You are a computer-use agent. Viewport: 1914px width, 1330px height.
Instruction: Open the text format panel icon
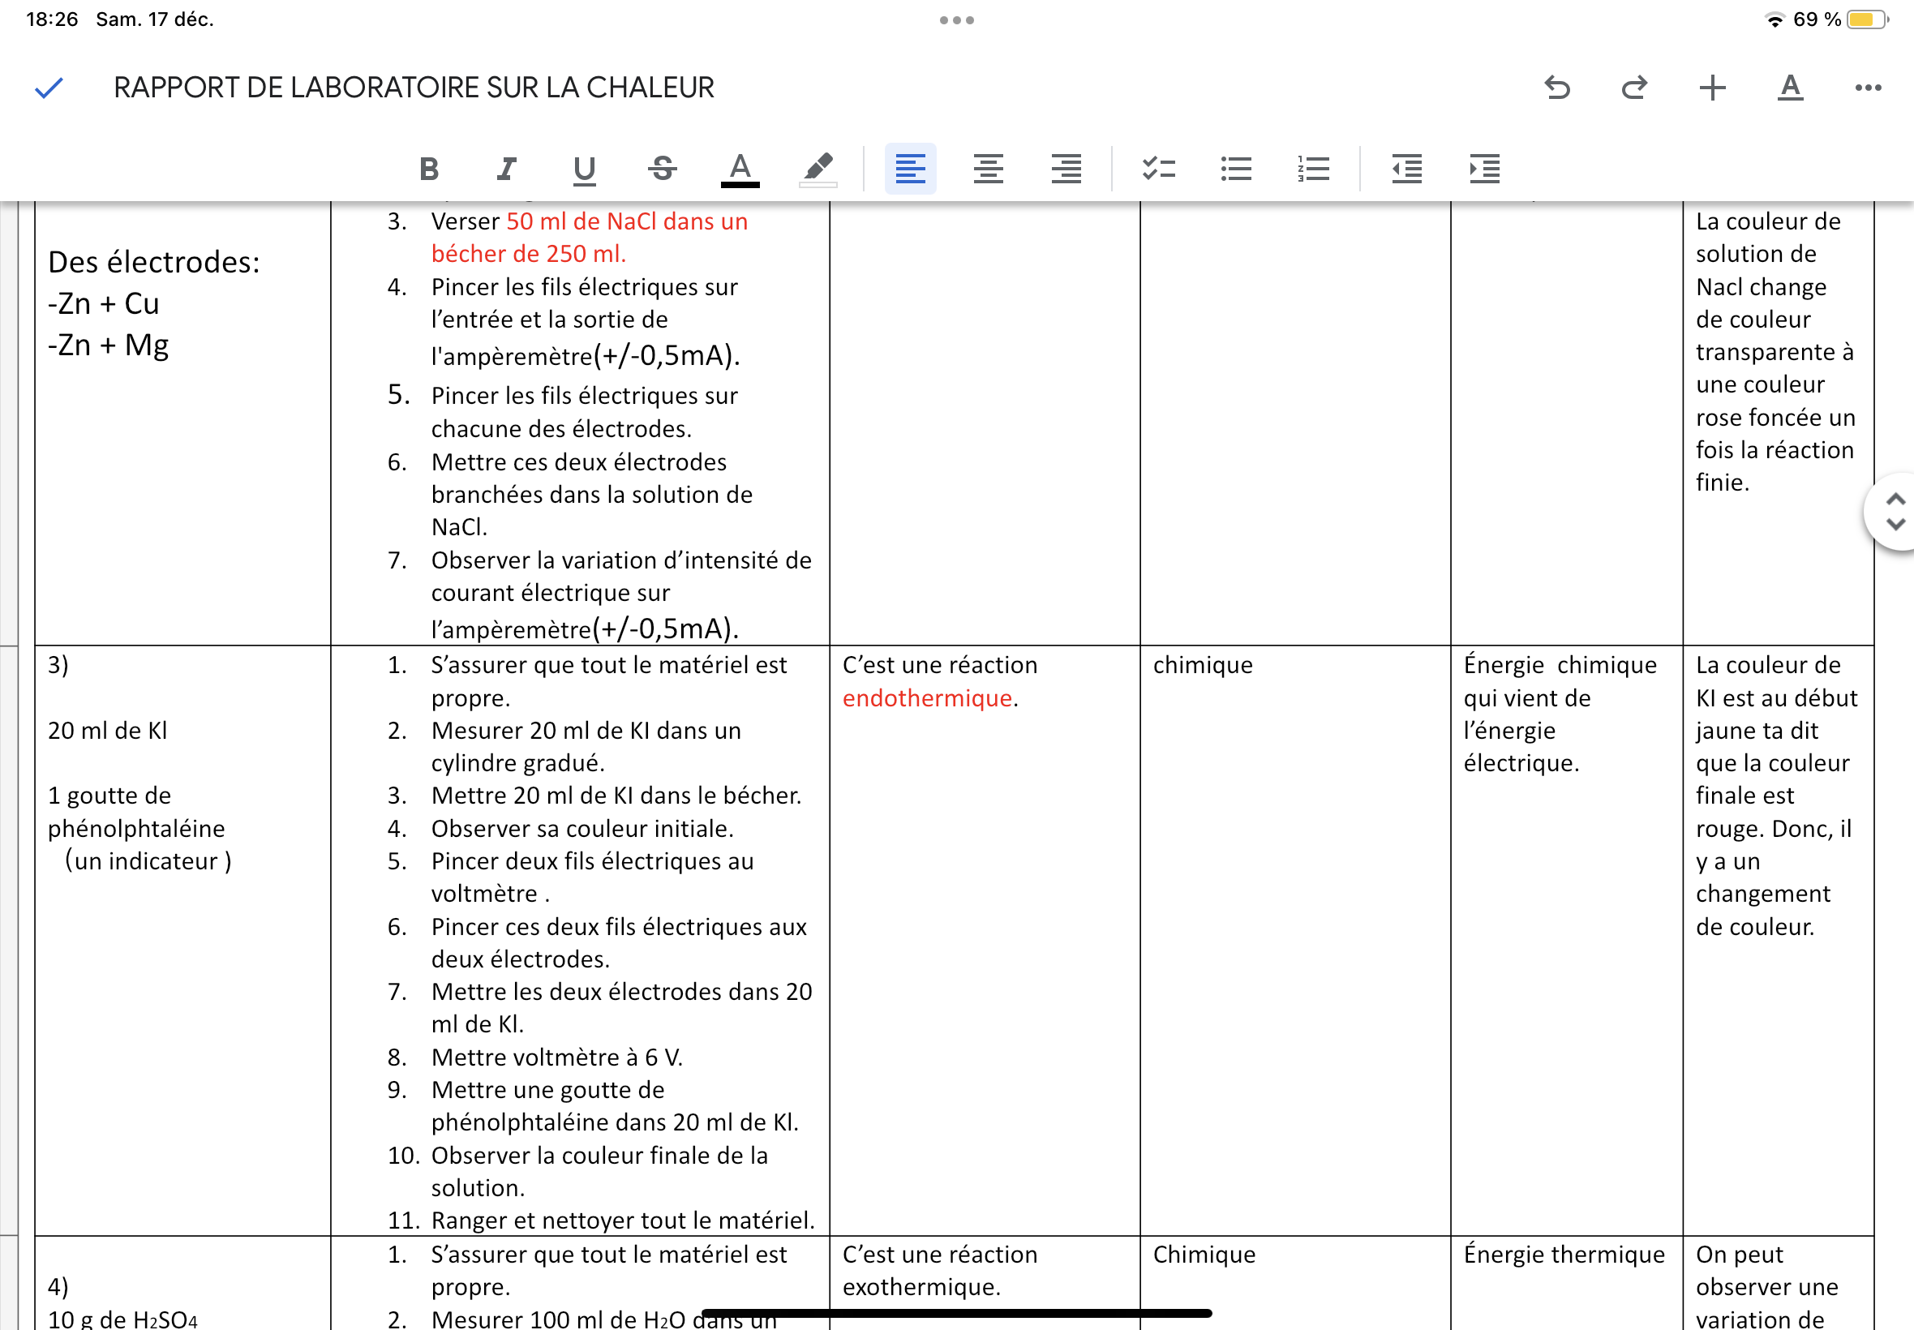tap(1790, 88)
